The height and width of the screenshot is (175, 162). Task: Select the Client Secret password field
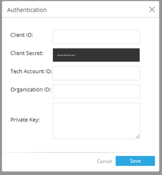96,55
